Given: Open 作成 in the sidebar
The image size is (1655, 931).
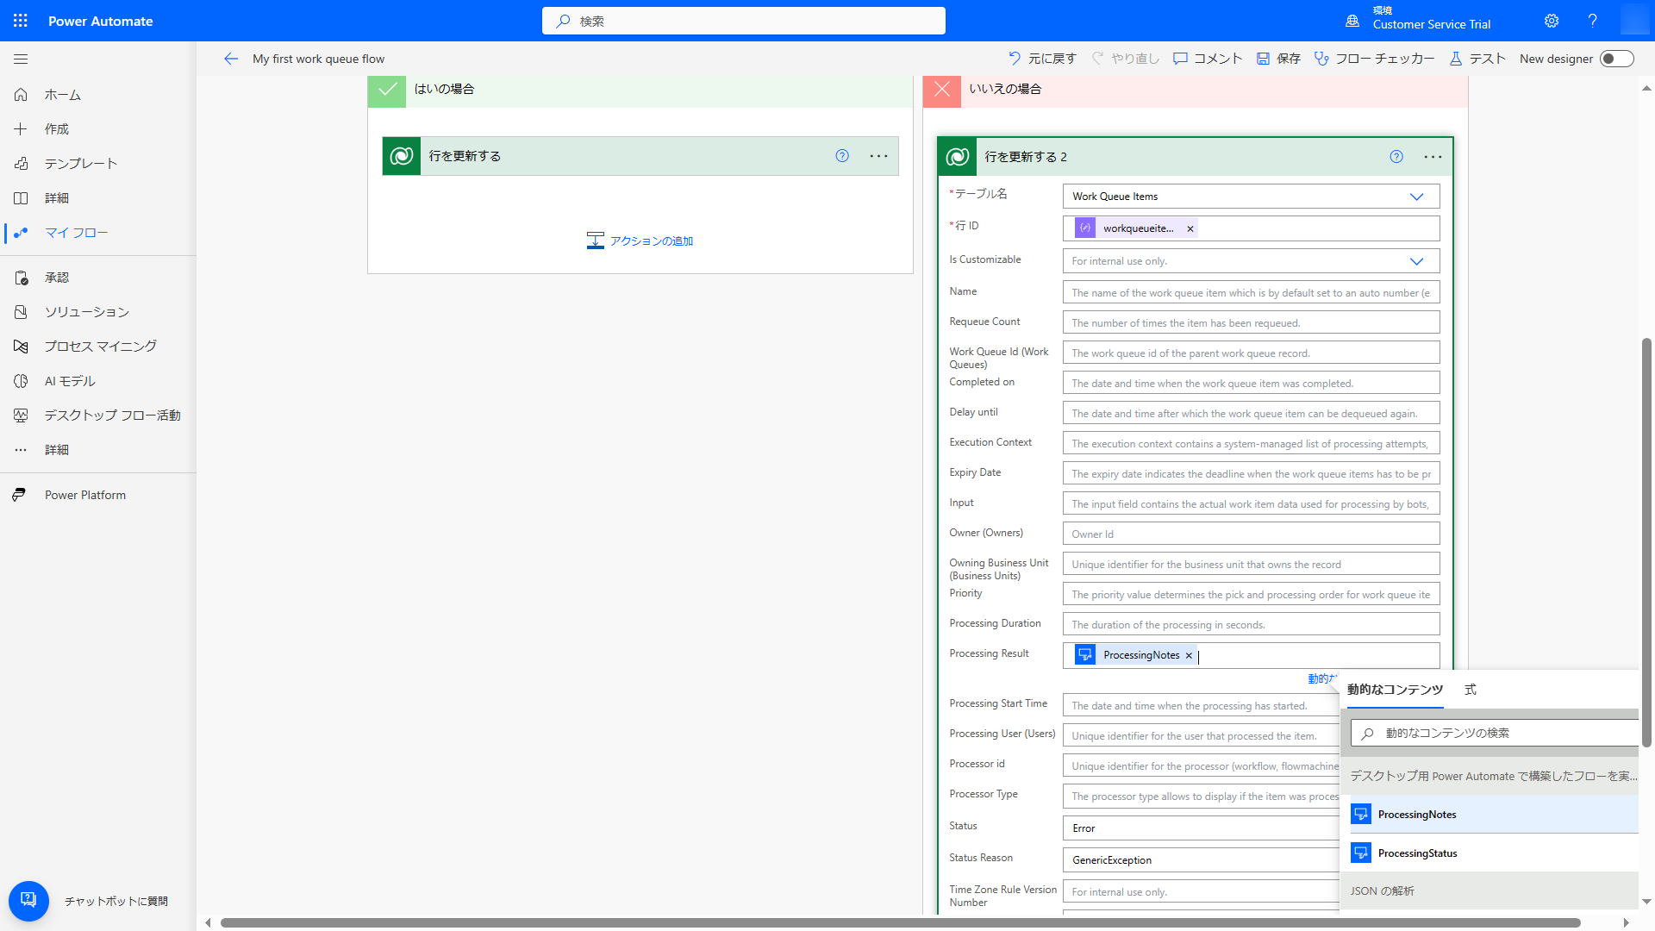Looking at the screenshot, I should [98, 129].
